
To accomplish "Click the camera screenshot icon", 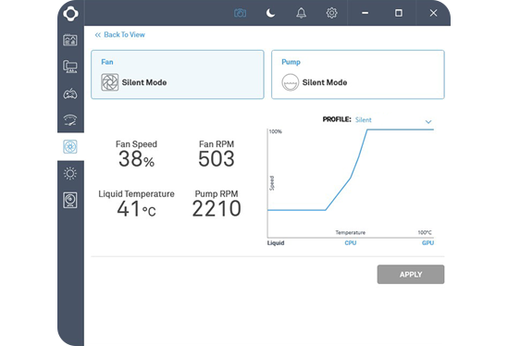I will point(240,13).
